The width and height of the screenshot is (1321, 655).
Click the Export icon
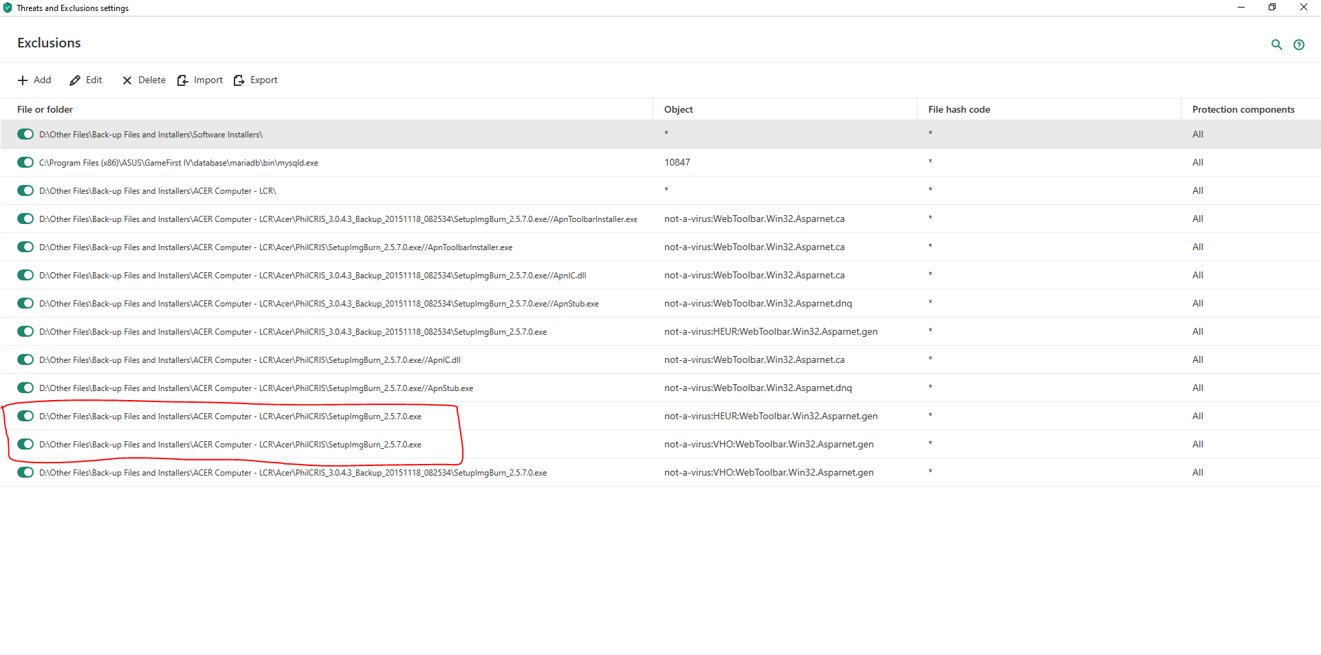239,80
